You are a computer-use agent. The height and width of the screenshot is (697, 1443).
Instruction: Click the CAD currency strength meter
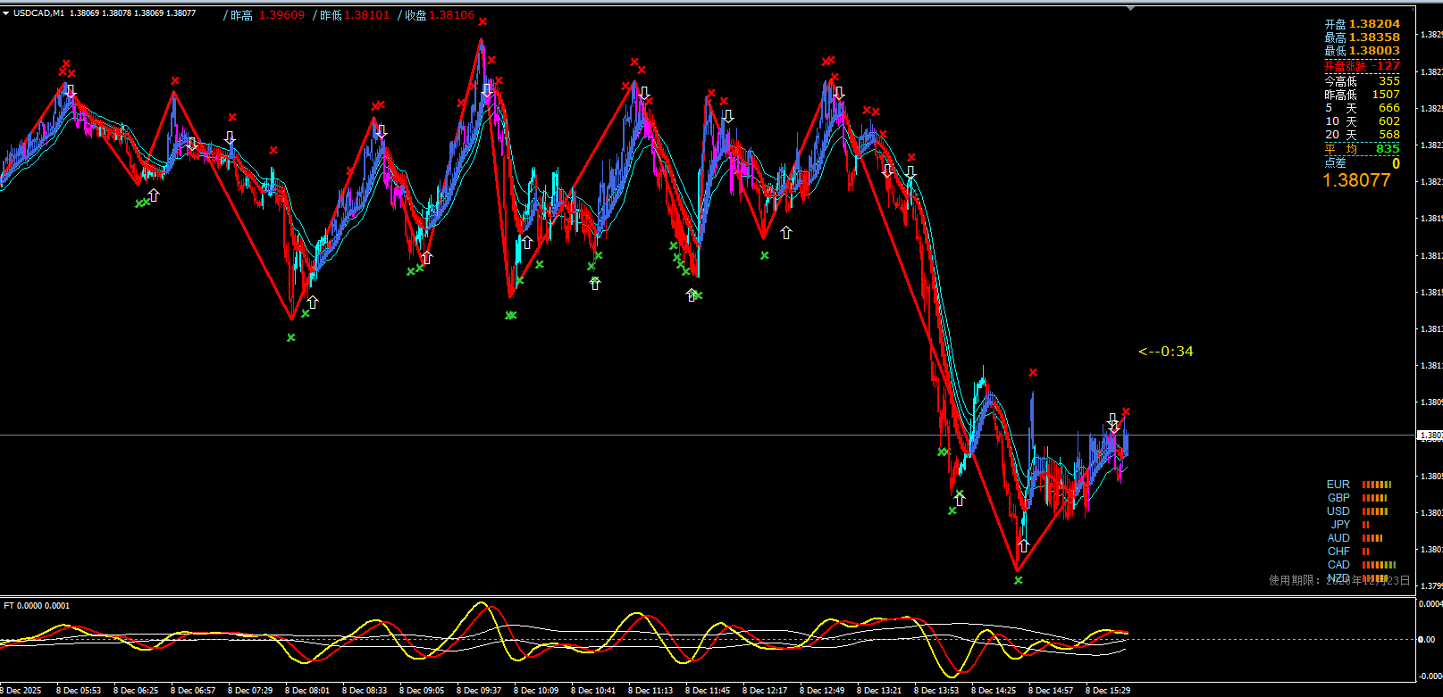pos(1361,565)
